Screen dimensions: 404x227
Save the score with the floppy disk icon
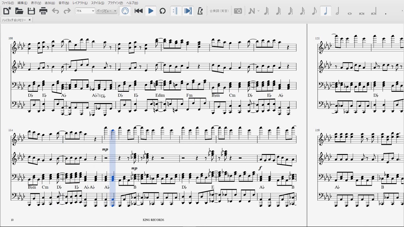click(x=31, y=11)
